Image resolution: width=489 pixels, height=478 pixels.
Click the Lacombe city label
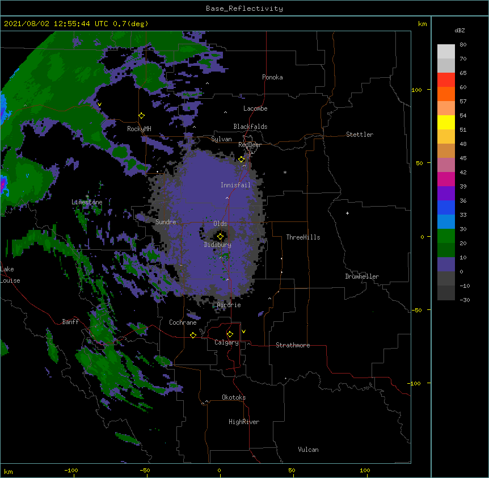255,108
